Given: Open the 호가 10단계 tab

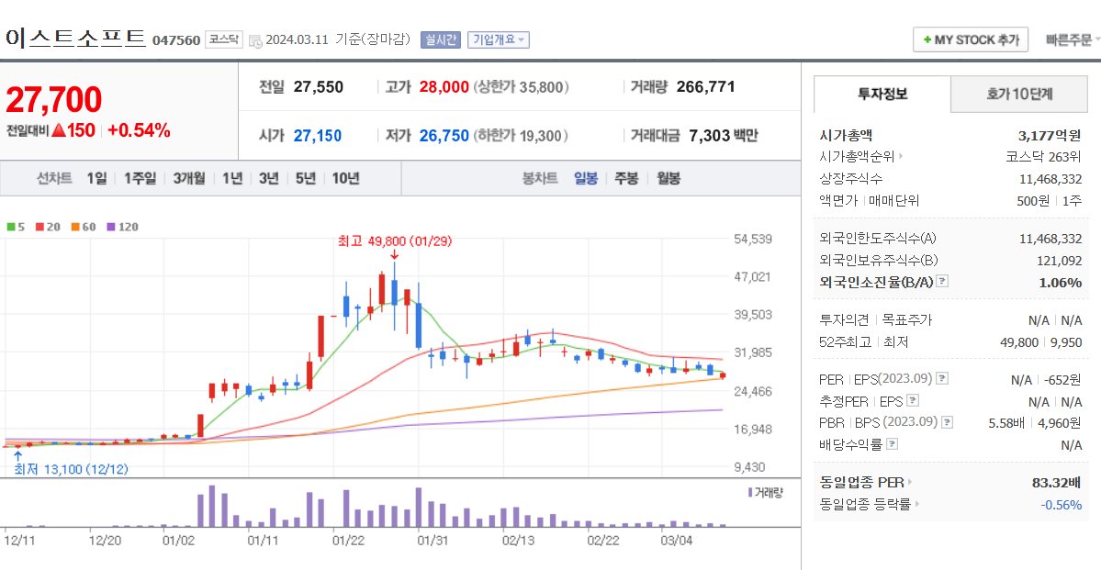Looking at the screenshot, I should 1019,94.
